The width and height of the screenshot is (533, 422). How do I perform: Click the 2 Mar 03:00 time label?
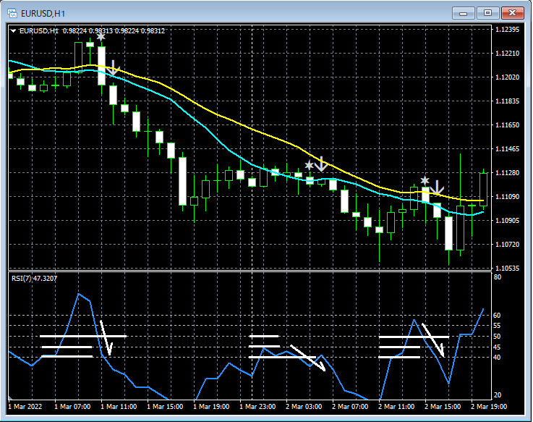click(304, 407)
